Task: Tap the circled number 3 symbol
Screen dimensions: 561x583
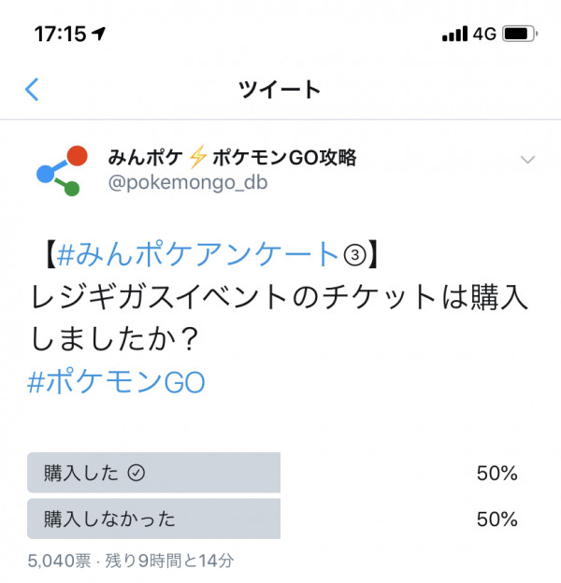Action: (354, 255)
